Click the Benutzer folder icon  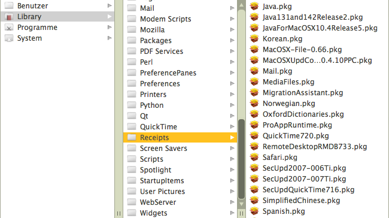point(9,6)
